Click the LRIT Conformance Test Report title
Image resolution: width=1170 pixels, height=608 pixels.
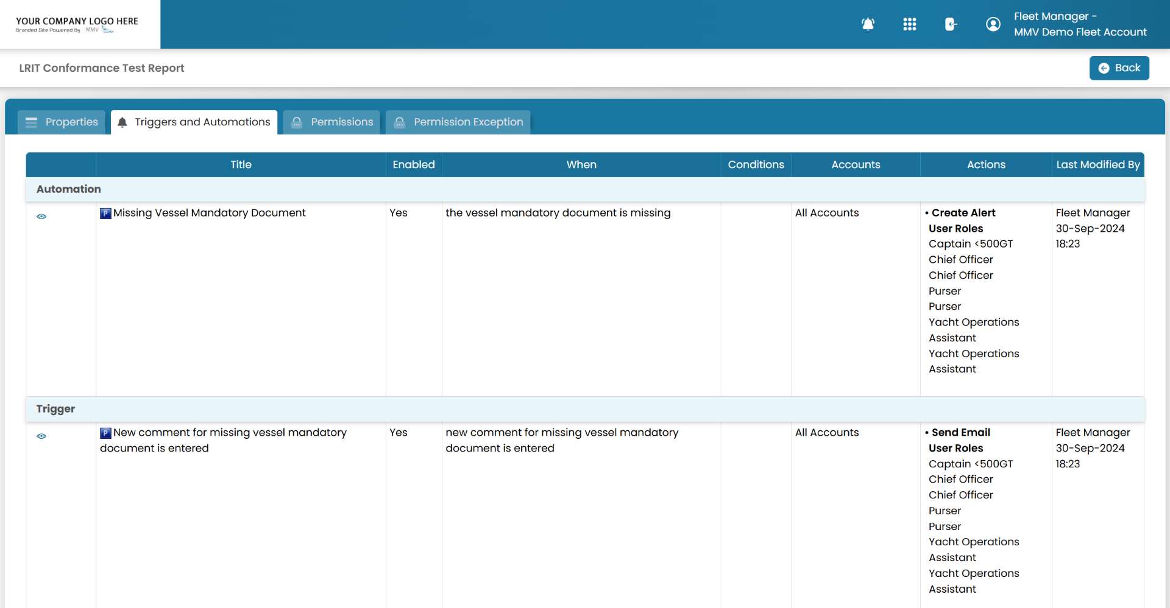coord(101,68)
